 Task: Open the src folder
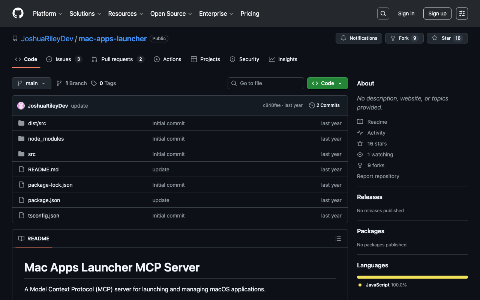32,154
